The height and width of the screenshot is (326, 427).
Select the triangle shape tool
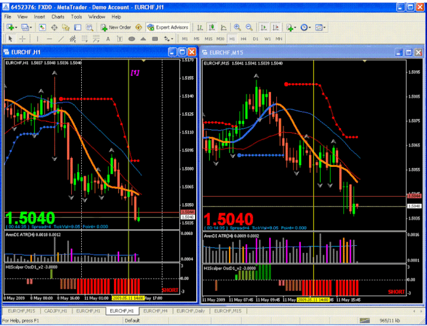[144, 39]
